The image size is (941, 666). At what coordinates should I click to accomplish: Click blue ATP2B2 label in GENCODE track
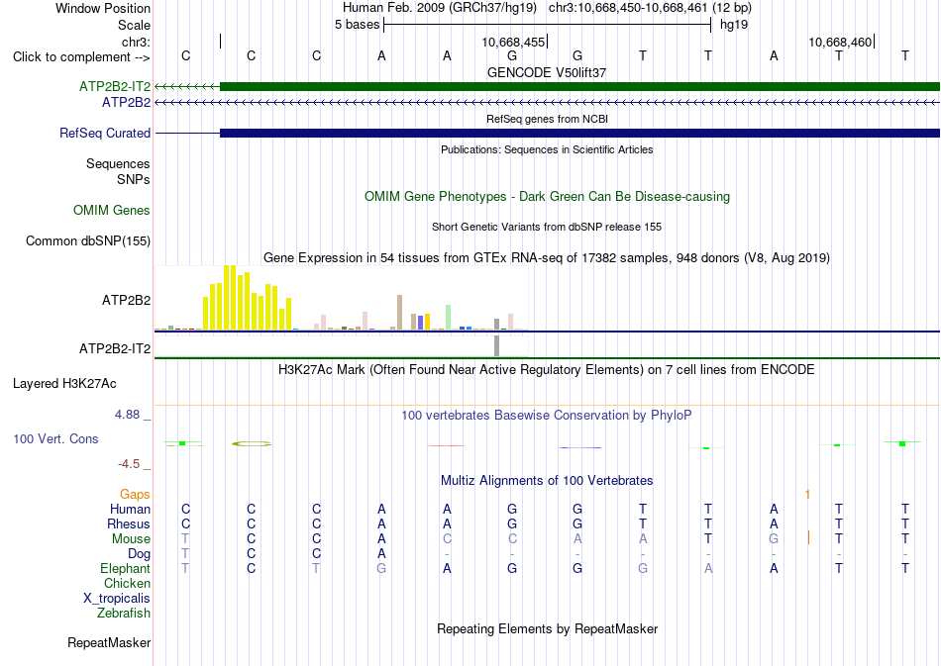click(x=126, y=103)
